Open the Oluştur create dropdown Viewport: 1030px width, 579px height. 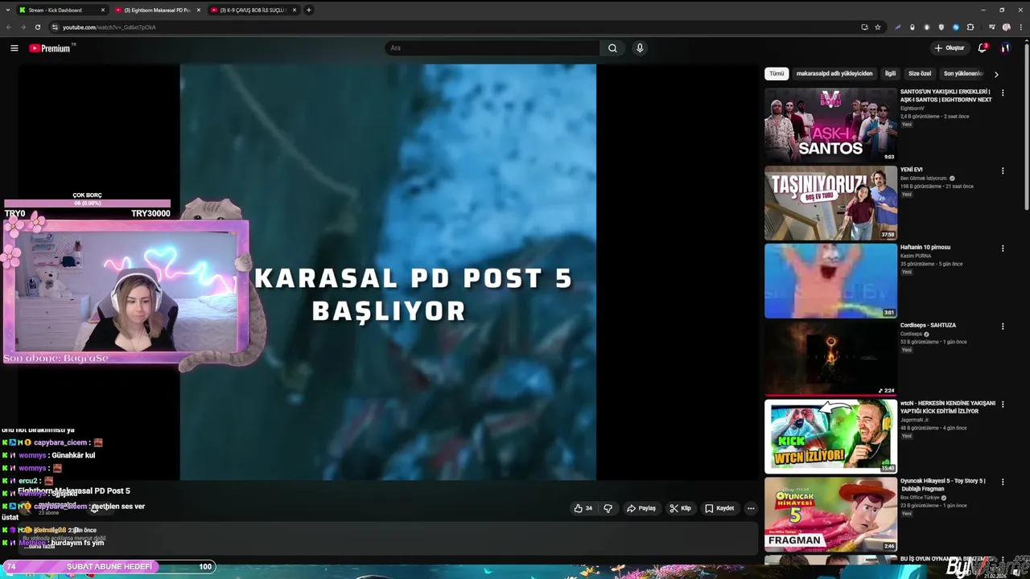click(x=950, y=48)
